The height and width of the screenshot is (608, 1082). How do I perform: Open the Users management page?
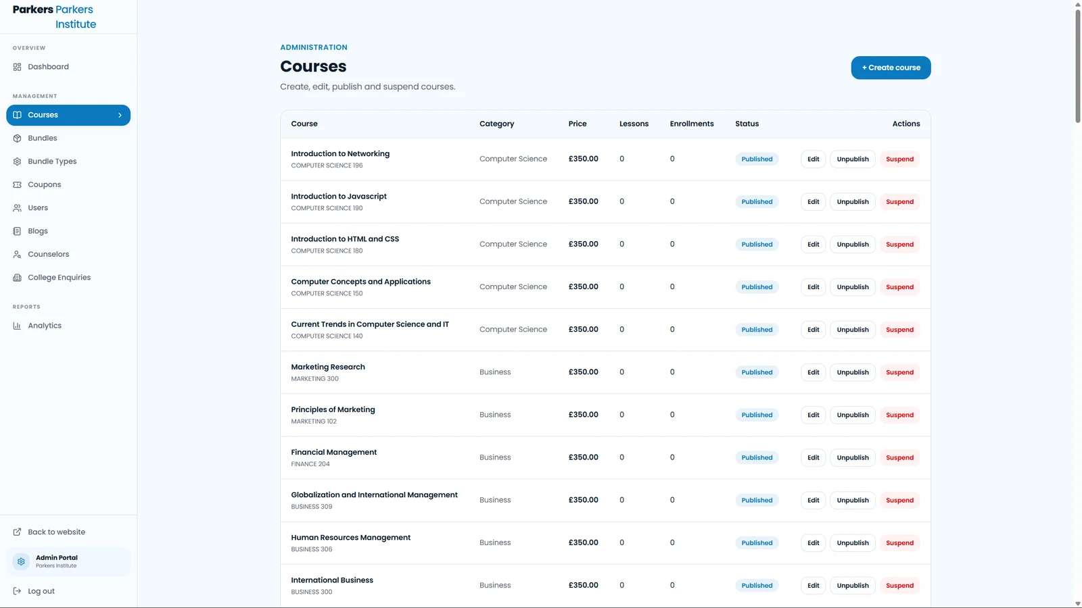point(68,208)
